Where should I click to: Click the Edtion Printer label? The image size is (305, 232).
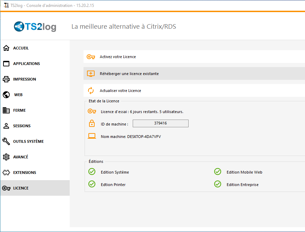click(x=113, y=185)
